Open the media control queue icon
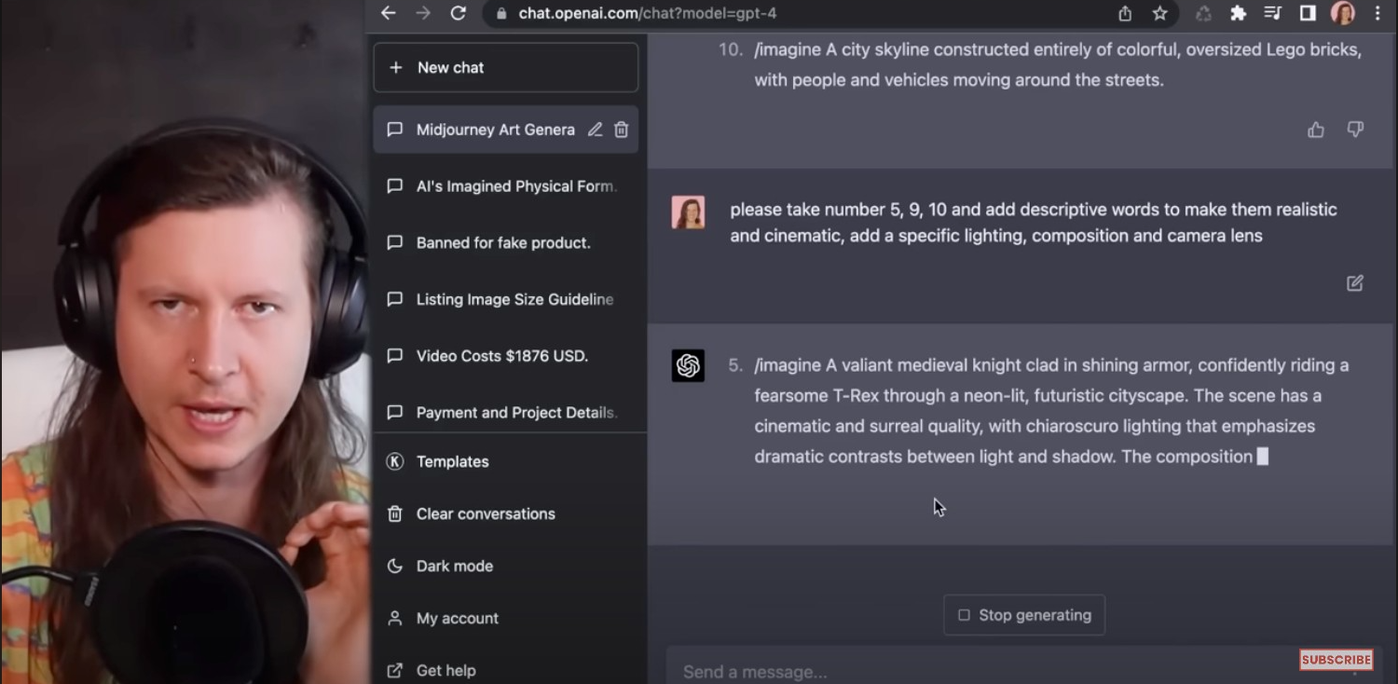Screen dimensions: 1398x684 tap(1273, 13)
